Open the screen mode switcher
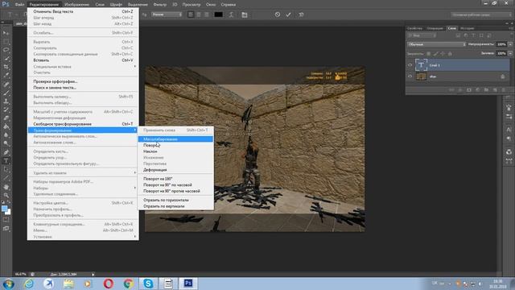 (6, 229)
